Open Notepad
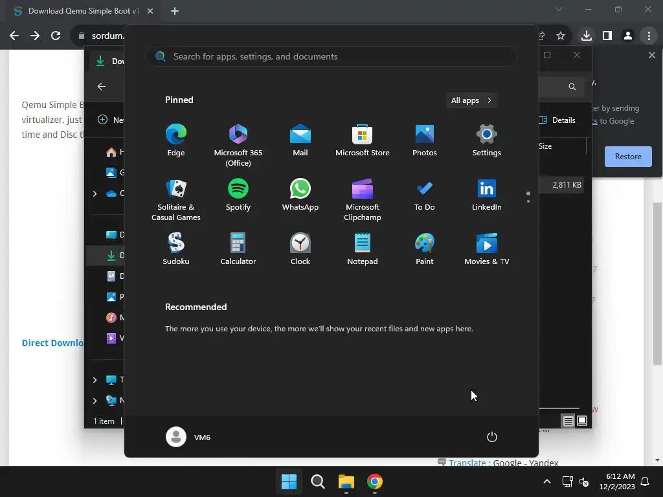This screenshot has height=497, width=663. tap(363, 249)
